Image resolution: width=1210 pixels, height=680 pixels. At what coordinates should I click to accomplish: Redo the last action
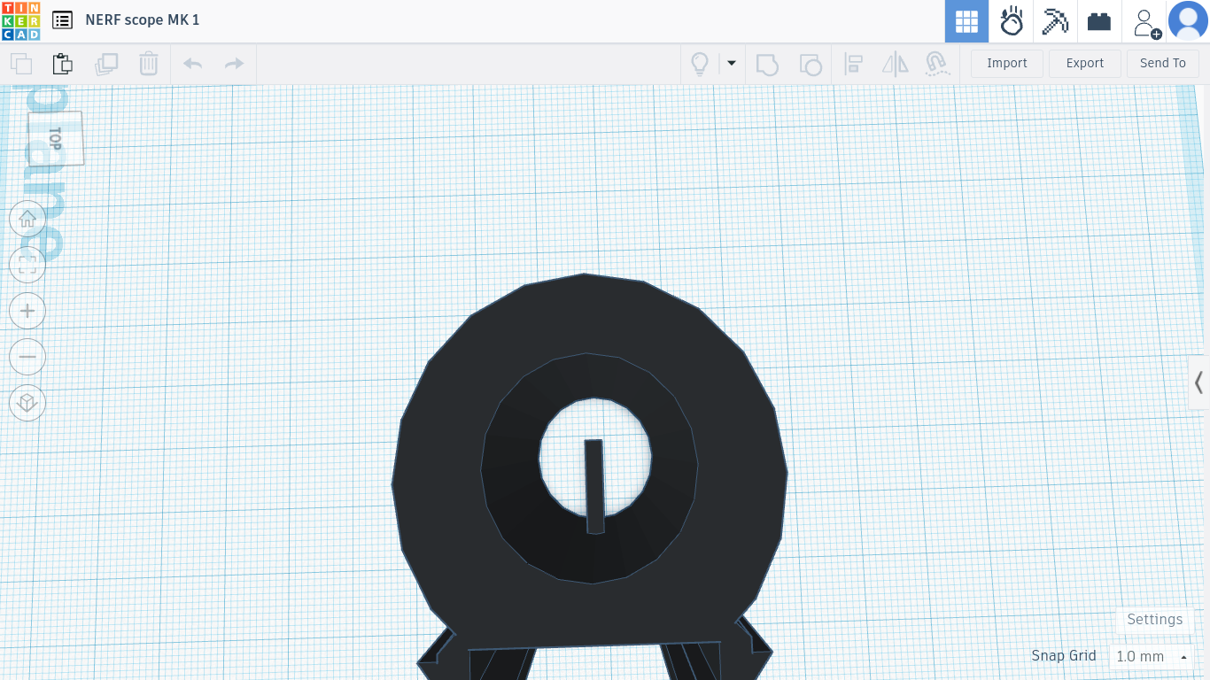point(234,64)
